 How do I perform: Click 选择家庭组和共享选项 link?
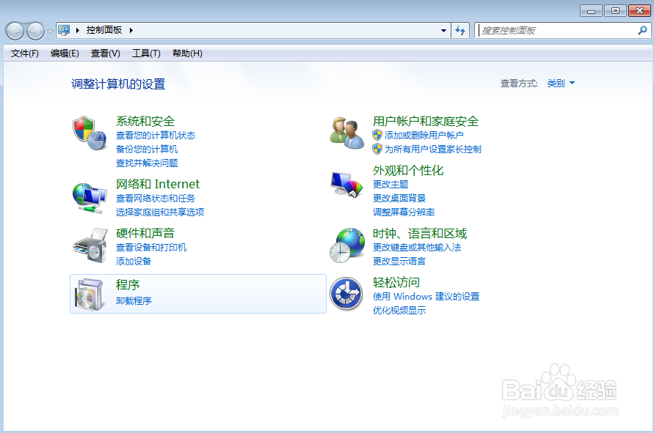coord(160,212)
